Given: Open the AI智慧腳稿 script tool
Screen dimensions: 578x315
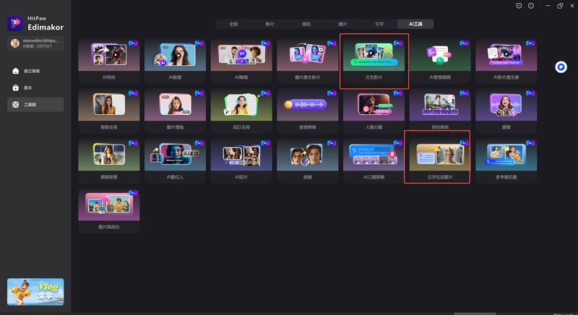Looking at the screenshot, I should coord(440,61).
